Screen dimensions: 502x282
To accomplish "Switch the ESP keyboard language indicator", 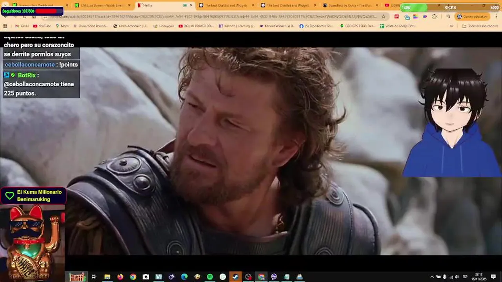I will click(465, 277).
